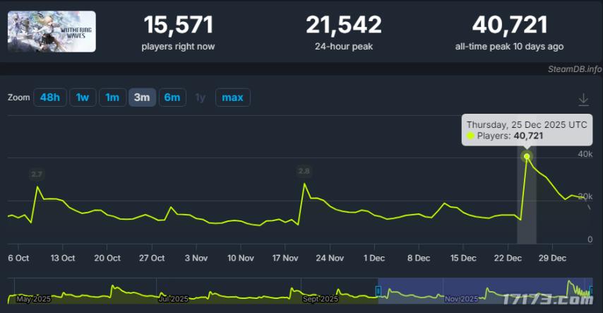This screenshot has height=313, width=603.
Task: Zoom chart to 6m range
Action: pyautogui.click(x=172, y=98)
